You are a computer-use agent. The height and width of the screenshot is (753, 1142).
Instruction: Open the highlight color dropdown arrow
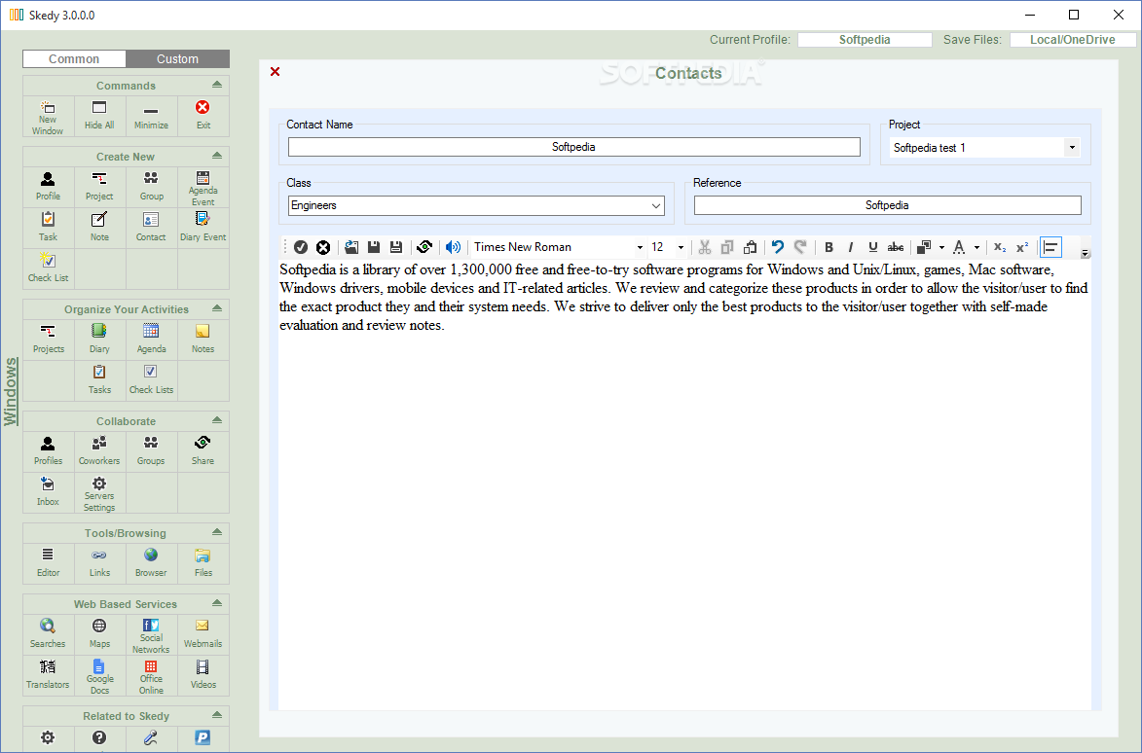(941, 247)
